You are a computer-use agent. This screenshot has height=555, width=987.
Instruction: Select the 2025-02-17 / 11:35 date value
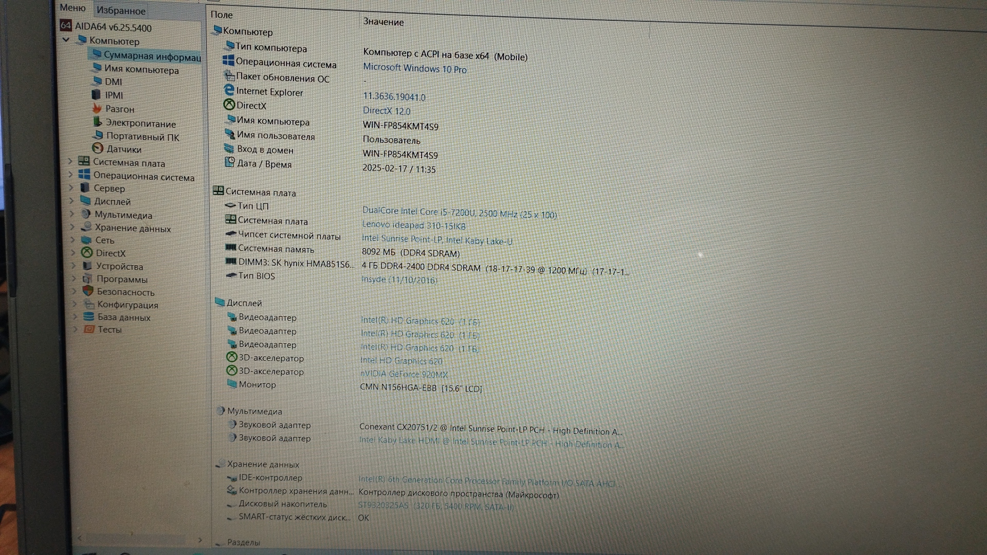pos(399,169)
